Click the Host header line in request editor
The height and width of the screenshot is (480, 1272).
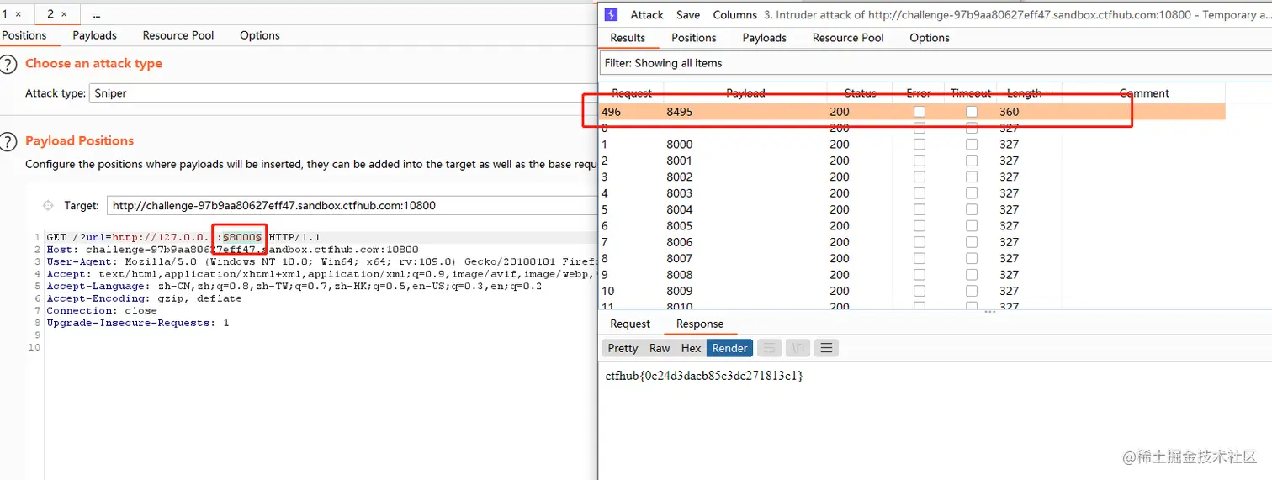tap(232, 250)
